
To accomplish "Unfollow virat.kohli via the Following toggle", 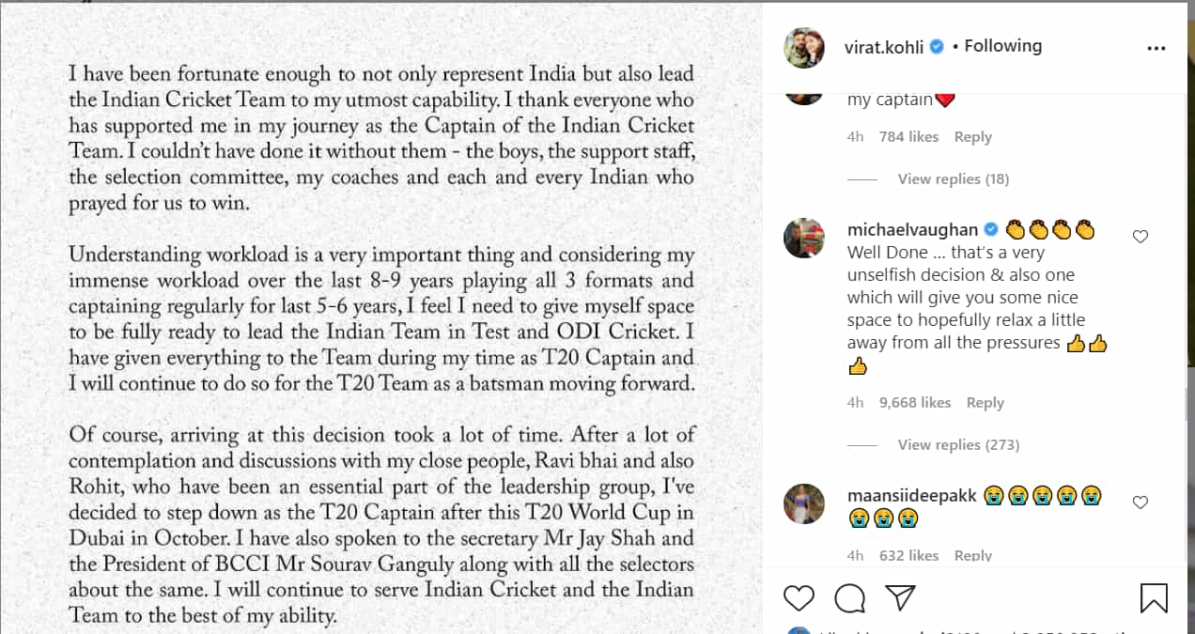I will click(1002, 44).
